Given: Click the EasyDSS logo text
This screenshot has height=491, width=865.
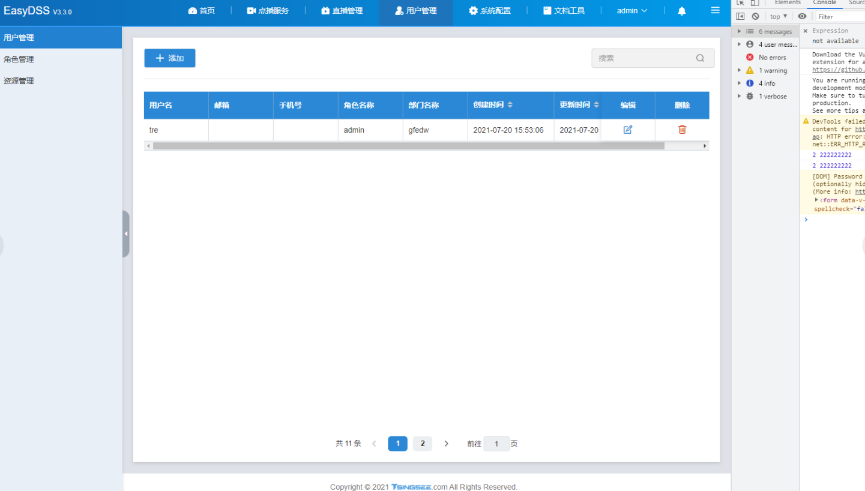Looking at the screenshot, I should pos(26,10).
